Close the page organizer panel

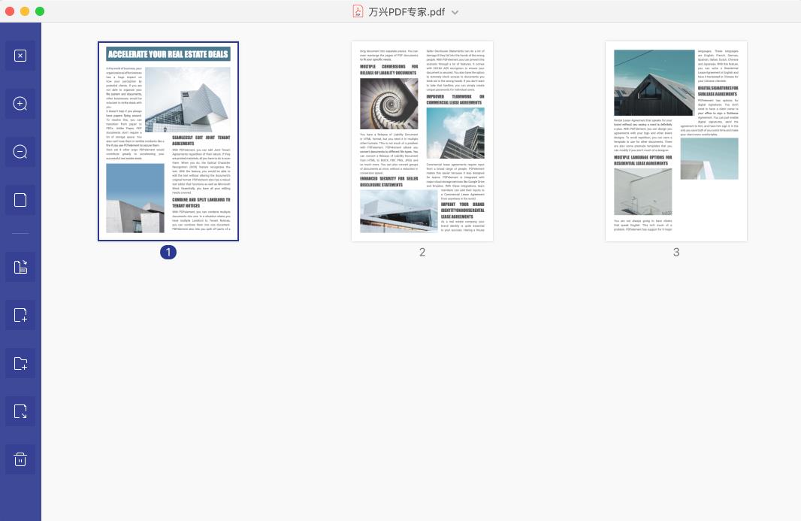tap(20, 56)
